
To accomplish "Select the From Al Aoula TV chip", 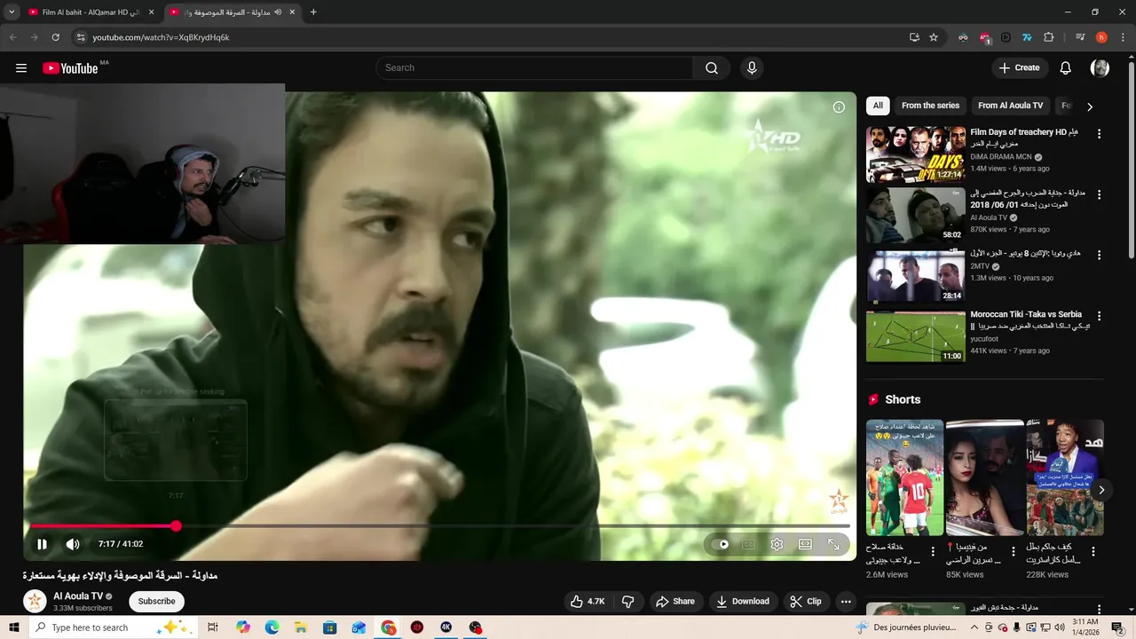I will coord(1010,106).
